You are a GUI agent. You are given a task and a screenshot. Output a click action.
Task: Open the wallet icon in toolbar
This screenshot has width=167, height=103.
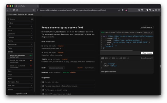[150, 10]
